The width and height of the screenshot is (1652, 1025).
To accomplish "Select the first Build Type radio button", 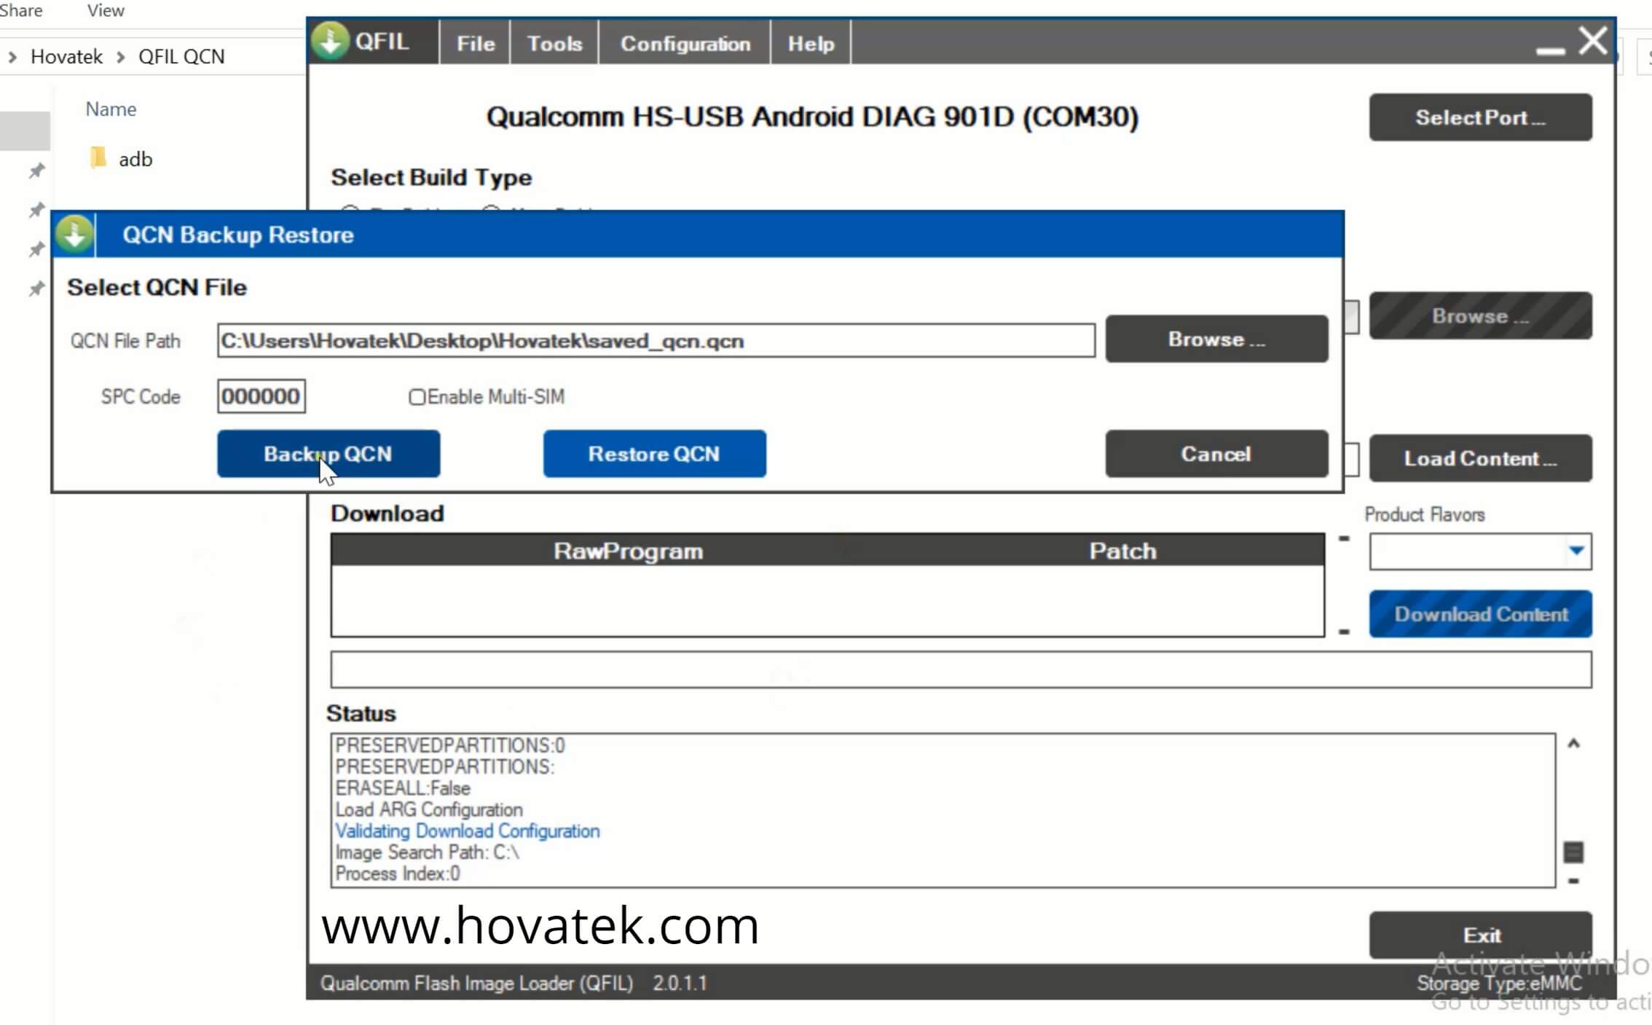I will coord(350,211).
